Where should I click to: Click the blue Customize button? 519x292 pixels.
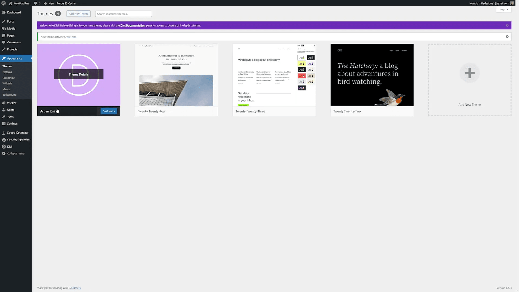pos(109,111)
